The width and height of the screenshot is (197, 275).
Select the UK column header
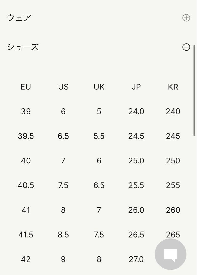tap(99, 87)
